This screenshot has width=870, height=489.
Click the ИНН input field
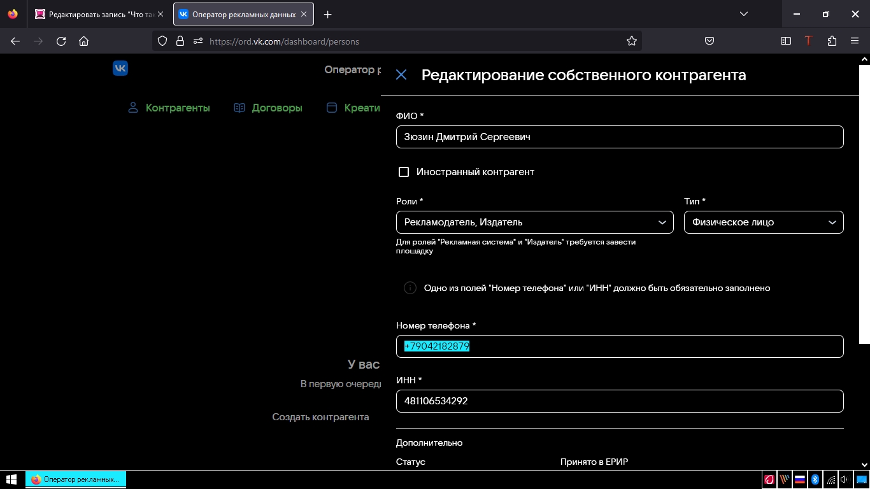620,401
